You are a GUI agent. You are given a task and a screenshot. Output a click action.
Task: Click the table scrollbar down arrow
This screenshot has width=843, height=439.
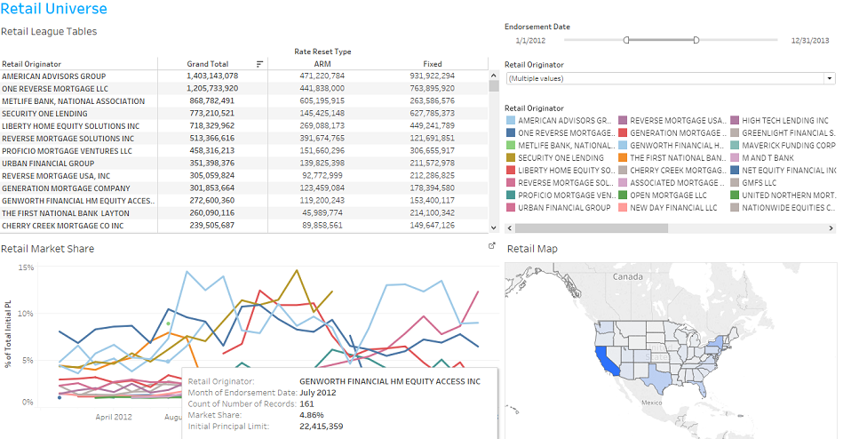tap(494, 227)
